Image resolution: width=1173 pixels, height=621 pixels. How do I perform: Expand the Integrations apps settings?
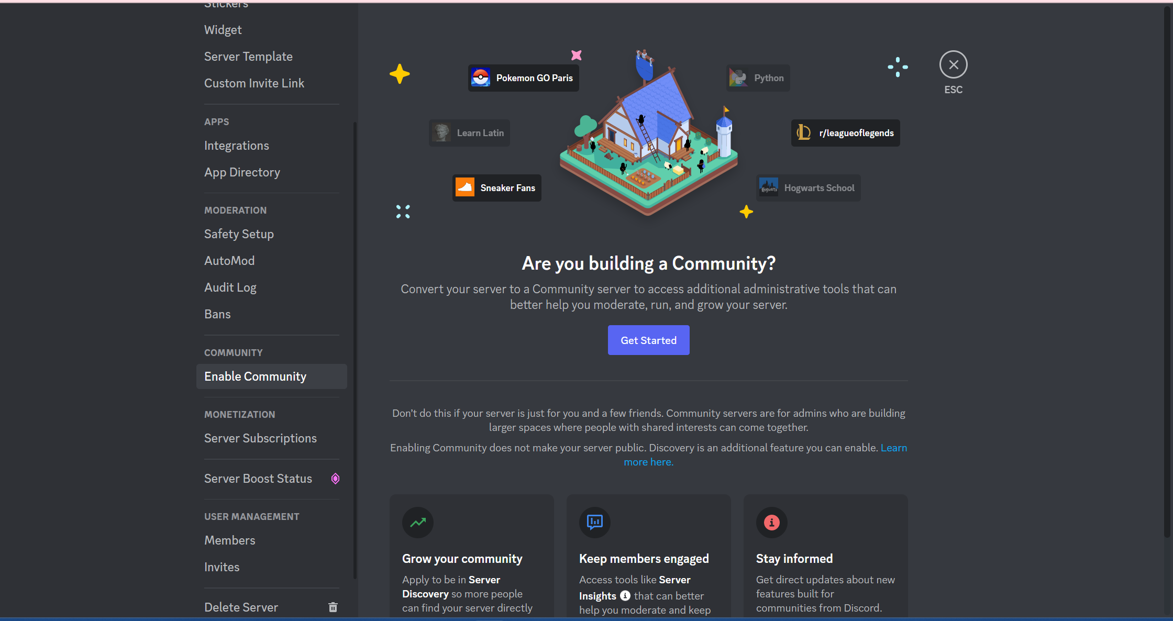point(236,145)
